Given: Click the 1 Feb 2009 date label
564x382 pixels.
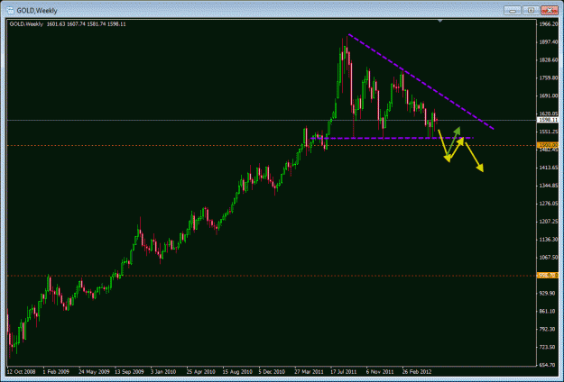Looking at the screenshot, I should coord(56,371).
